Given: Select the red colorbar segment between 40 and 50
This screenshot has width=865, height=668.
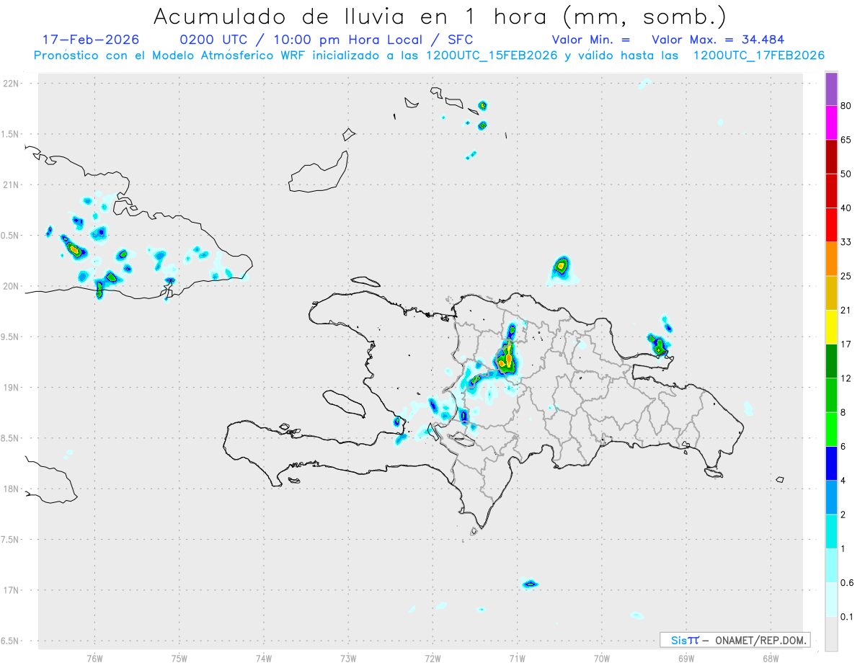Looking at the screenshot, I should coord(831,190).
